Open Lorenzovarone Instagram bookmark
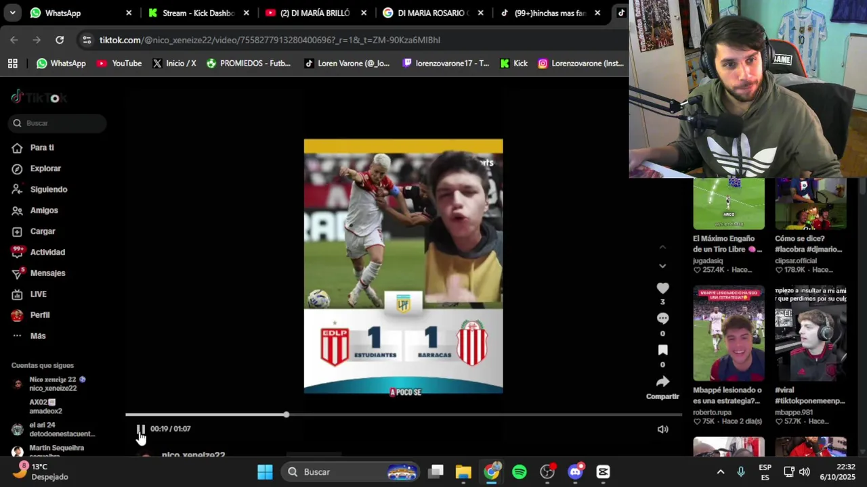The height and width of the screenshot is (487, 867). click(x=580, y=63)
